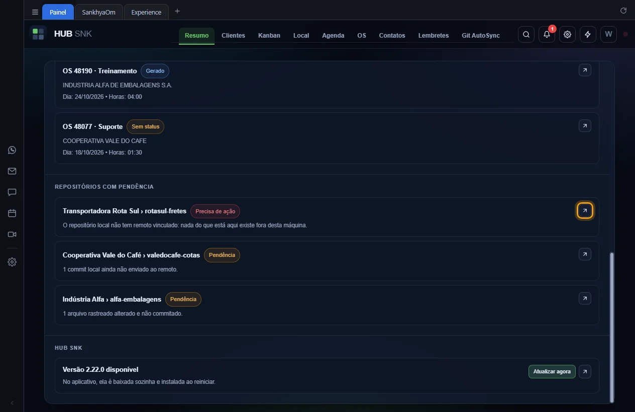
Task: Click Pendência badge on alfa-embalagens
Action: click(x=183, y=299)
